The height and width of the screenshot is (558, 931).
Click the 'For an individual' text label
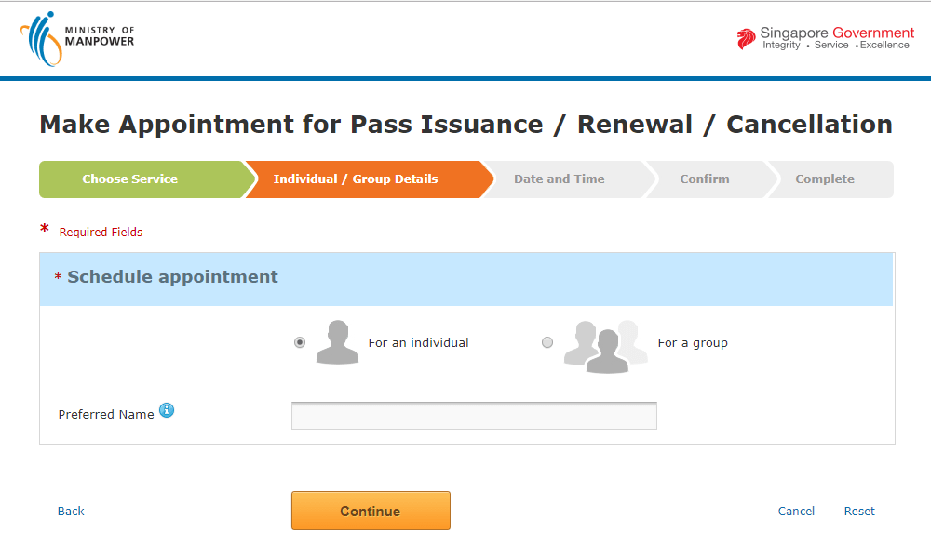(x=419, y=343)
